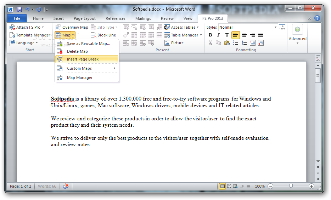The width and height of the screenshot is (331, 200).
Task: Click the Template Manager button
Action: click(30, 35)
